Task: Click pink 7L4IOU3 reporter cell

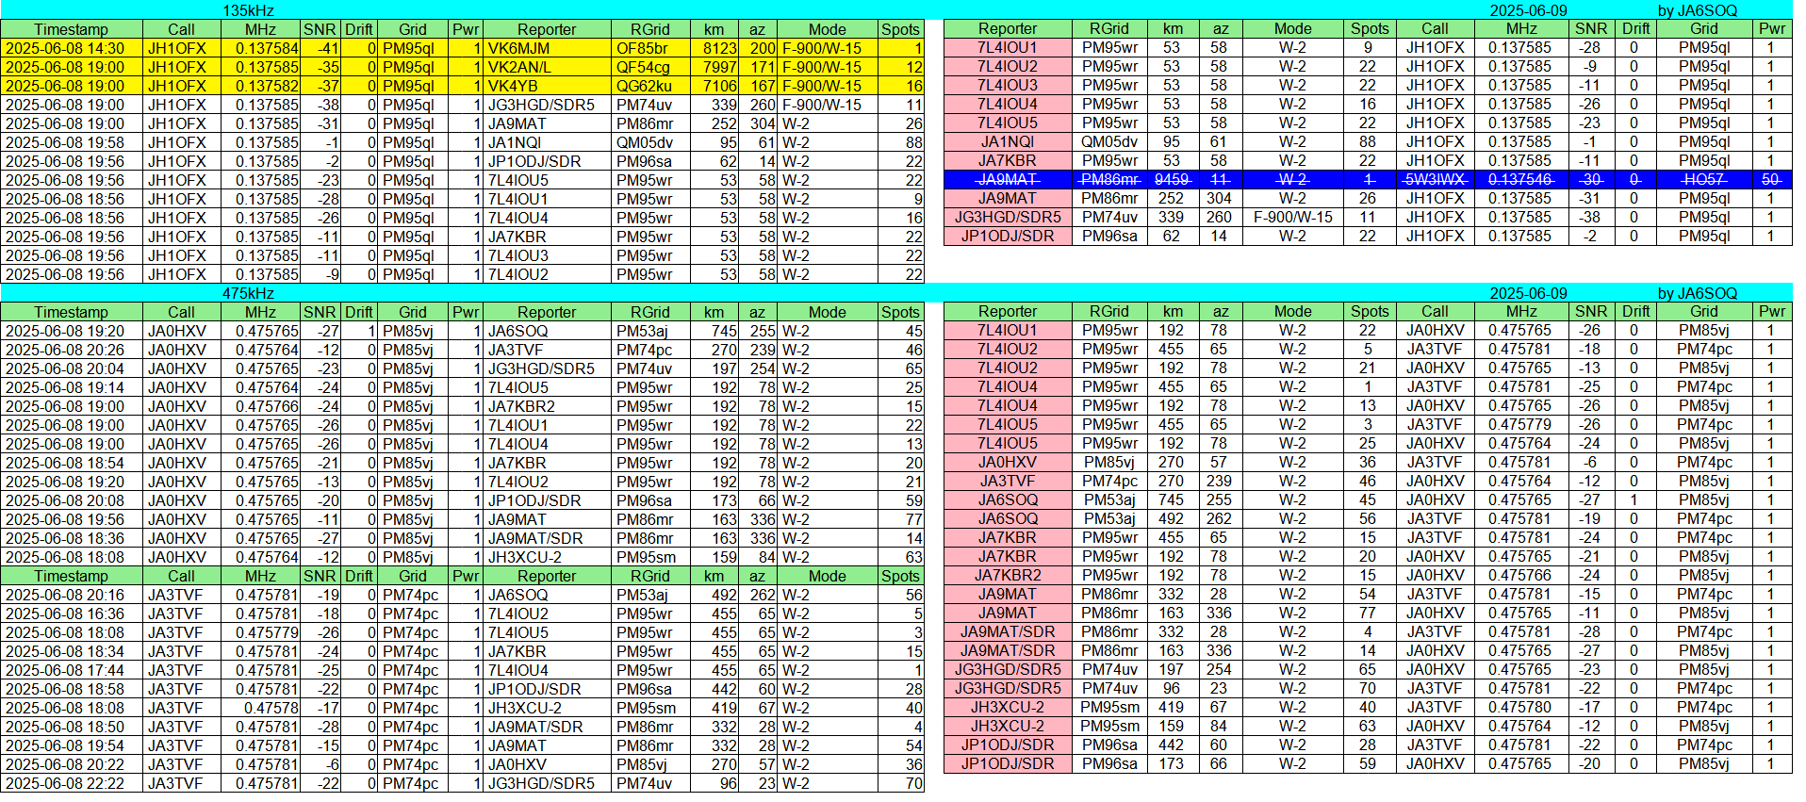Action: tap(1008, 85)
